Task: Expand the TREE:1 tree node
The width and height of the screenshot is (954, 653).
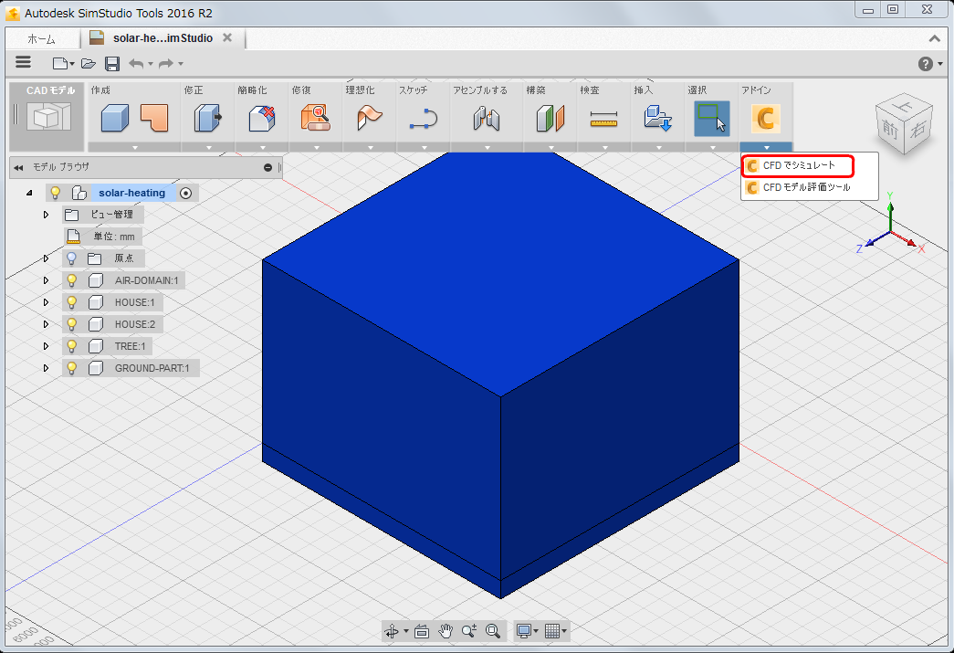Action: [46, 346]
